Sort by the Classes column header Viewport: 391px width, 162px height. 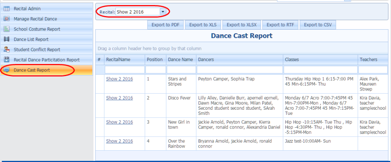pyautogui.click(x=321, y=60)
